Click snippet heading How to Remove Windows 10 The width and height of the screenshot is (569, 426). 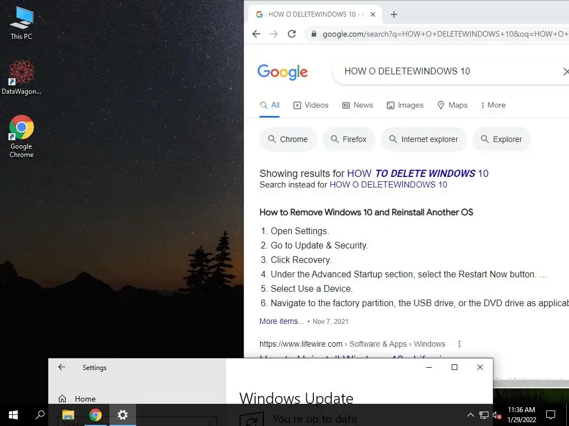pos(366,212)
